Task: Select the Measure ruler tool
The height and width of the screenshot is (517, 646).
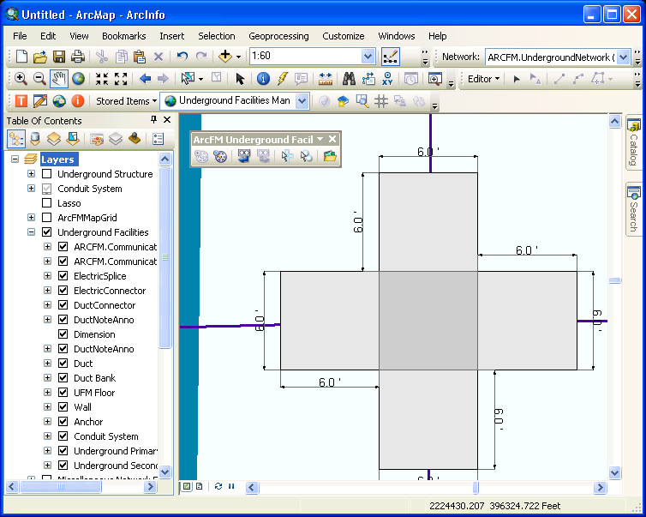Action: (325, 78)
